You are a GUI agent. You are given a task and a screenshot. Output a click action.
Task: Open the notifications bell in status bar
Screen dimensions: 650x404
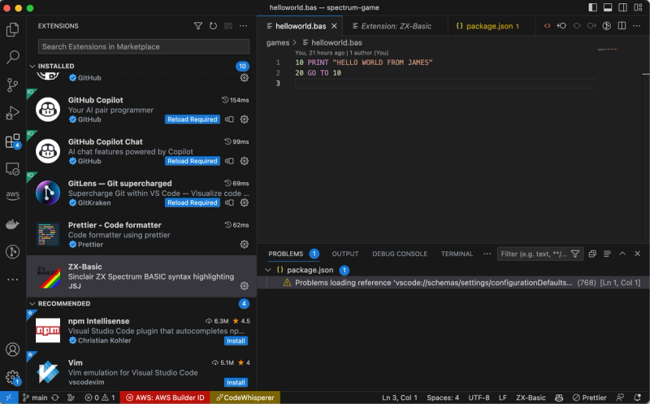[638, 397]
